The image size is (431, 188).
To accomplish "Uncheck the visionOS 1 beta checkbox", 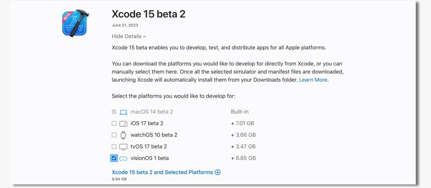I will pos(114,158).
